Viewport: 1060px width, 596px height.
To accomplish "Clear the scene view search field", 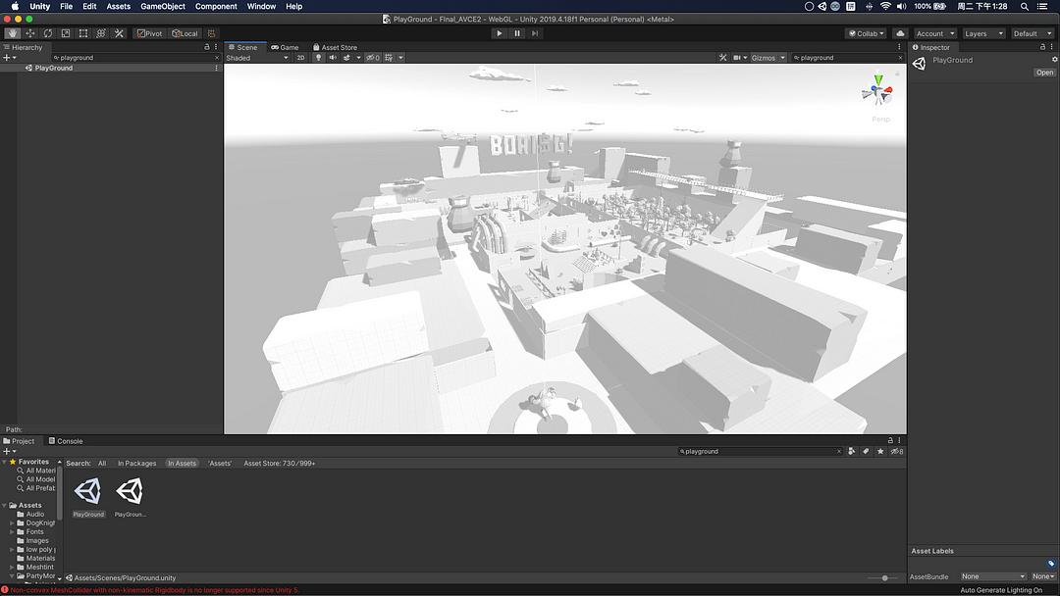I will click(900, 58).
